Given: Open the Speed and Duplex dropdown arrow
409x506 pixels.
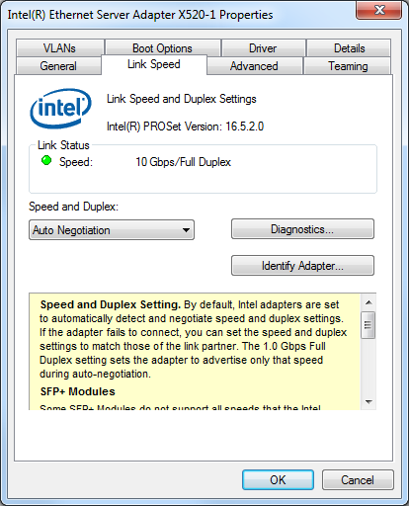Looking at the screenshot, I should click(x=186, y=230).
